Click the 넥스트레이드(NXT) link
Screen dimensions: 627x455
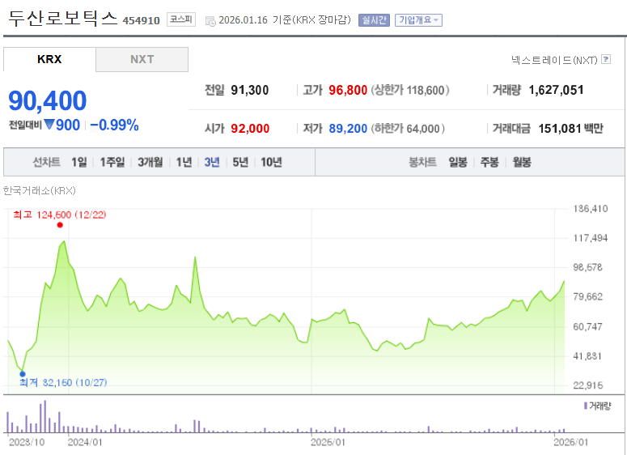coord(554,60)
